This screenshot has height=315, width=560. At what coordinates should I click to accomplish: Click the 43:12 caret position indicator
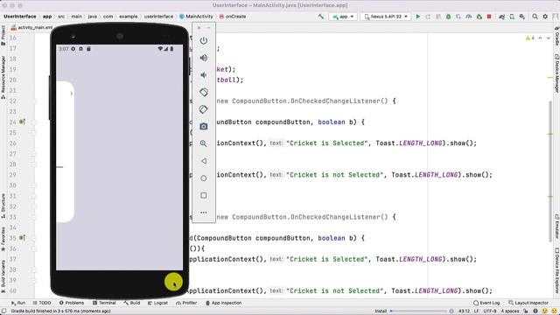point(465,311)
